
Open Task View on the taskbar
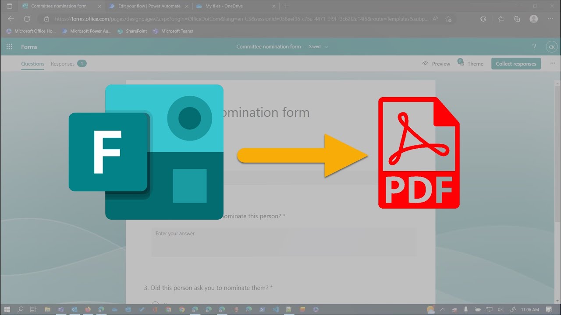(x=33, y=309)
